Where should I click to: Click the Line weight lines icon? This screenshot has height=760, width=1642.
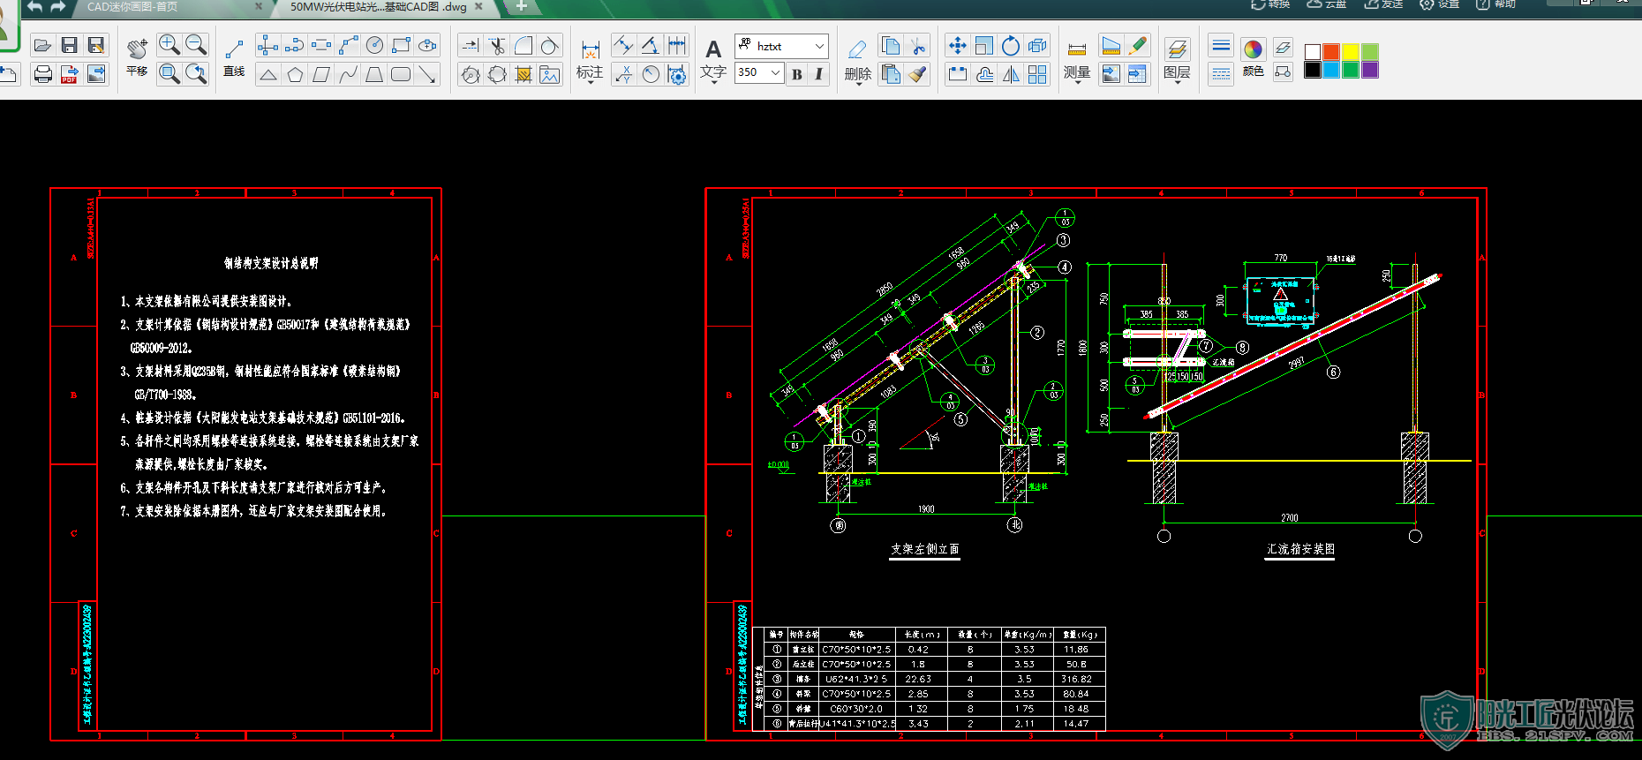coord(1221,45)
